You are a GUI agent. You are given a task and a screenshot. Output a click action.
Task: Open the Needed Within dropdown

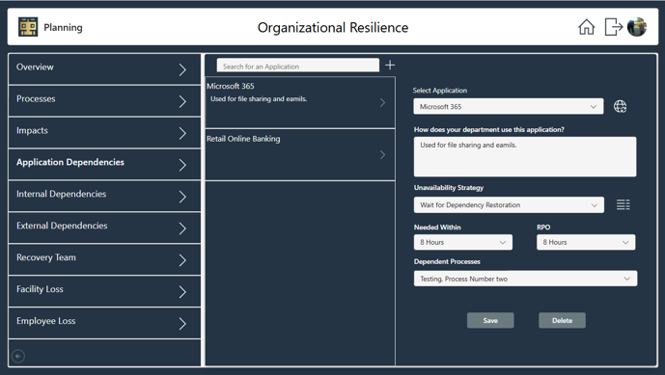[x=462, y=242]
